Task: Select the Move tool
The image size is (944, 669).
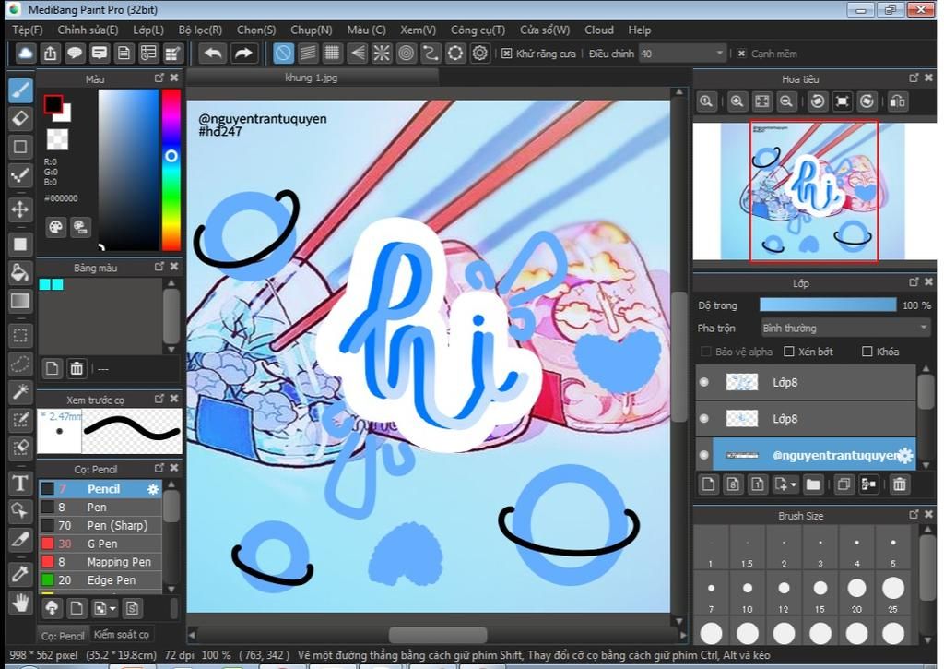Action: tap(20, 209)
